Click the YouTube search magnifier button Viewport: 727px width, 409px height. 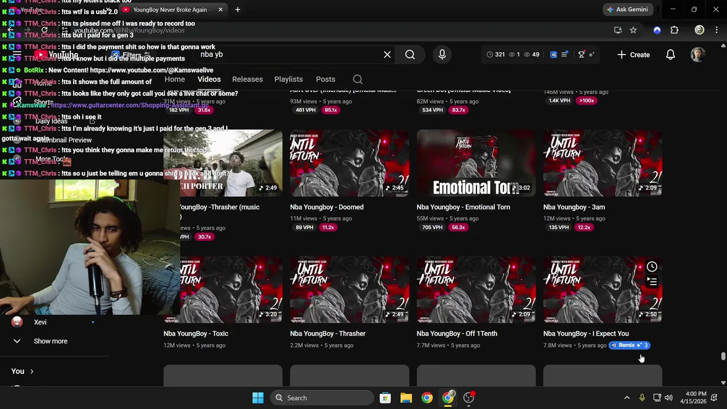tap(410, 55)
